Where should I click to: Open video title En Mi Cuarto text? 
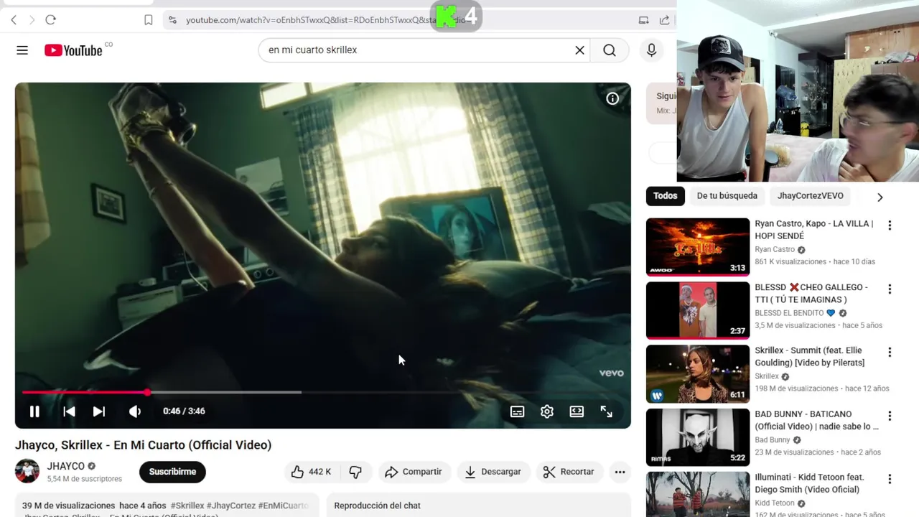pyautogui.click(x=144, y=445)
